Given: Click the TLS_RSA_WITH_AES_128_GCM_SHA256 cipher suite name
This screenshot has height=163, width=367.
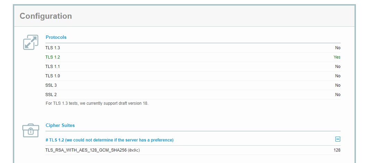Looking at the screenshot, I should click(x=86, y=150).
